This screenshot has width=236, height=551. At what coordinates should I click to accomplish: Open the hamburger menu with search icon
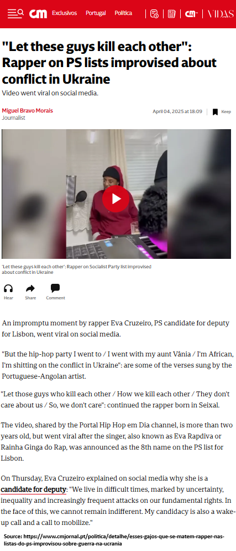15,13
